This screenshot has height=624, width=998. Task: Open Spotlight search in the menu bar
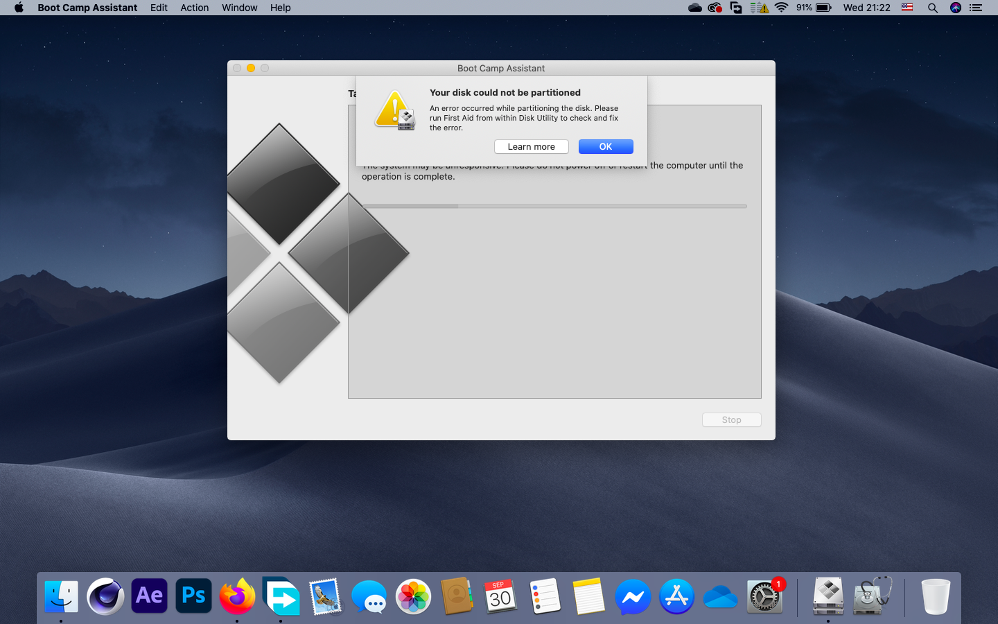click(x=933, y=8)
